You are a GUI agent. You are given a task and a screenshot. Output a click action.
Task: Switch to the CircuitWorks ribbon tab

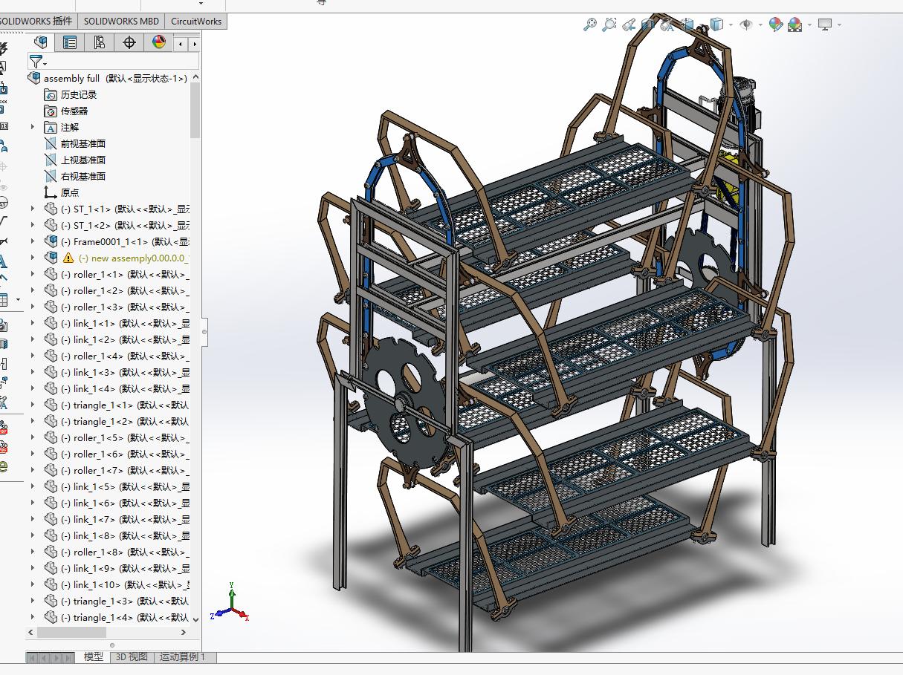pos(195,21)
